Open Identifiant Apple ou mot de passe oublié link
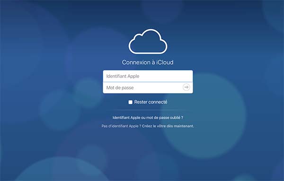 tap(148, 118)
